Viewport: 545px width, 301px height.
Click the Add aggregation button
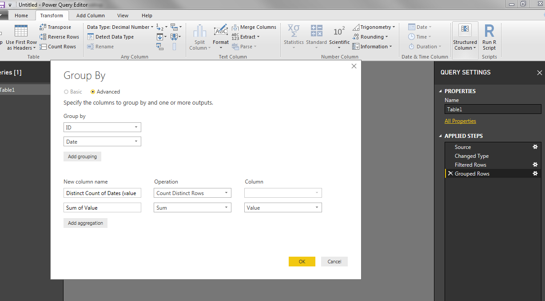[x=85, y=223]
